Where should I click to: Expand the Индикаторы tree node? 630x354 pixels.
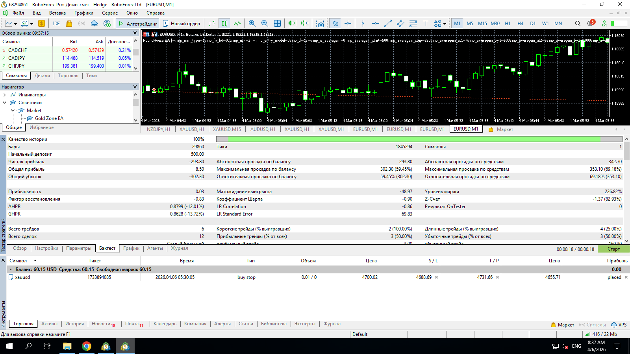tap(5, 95)
